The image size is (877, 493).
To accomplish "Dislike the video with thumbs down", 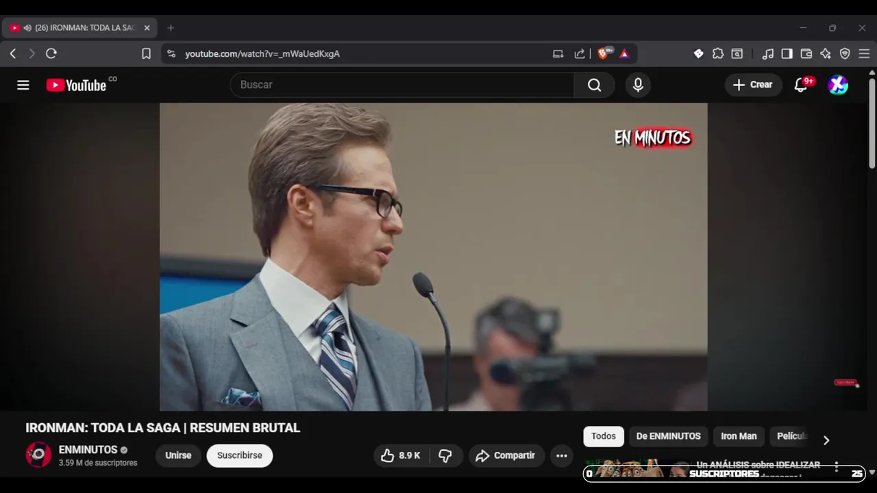I will tap(445, 455).
